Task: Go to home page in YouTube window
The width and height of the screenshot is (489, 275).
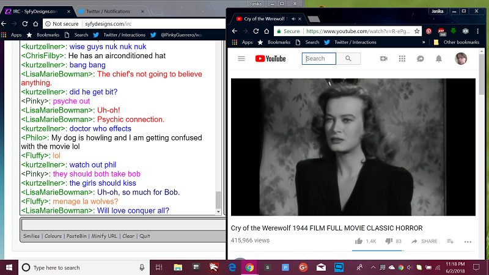Action: (267, 31)
